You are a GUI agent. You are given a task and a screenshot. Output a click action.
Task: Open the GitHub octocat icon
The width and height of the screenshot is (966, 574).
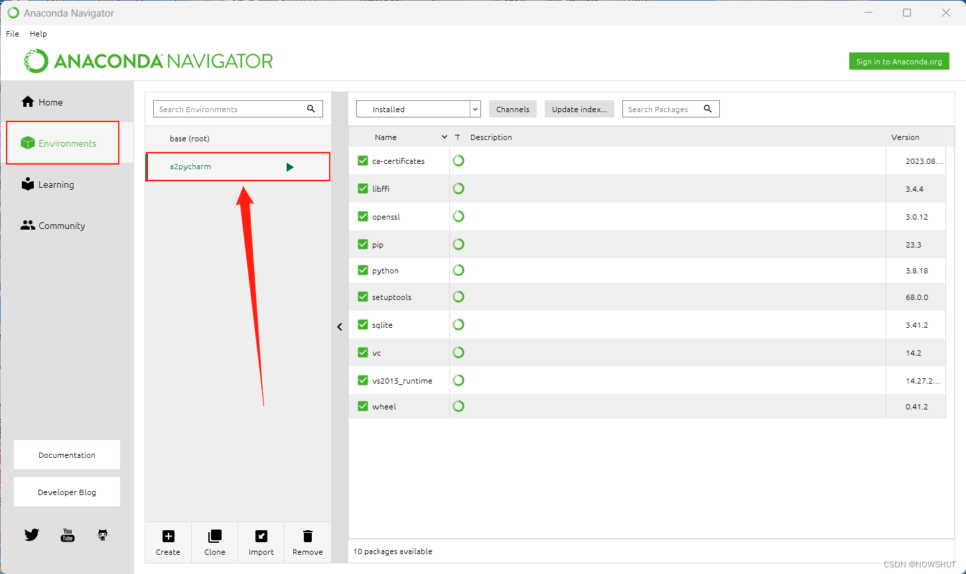point(103,534)
